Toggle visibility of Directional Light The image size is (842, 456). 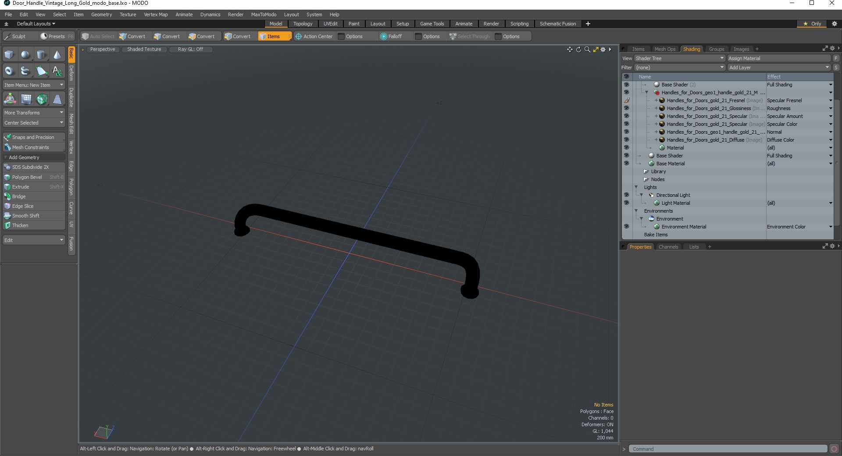click(626, 195)
